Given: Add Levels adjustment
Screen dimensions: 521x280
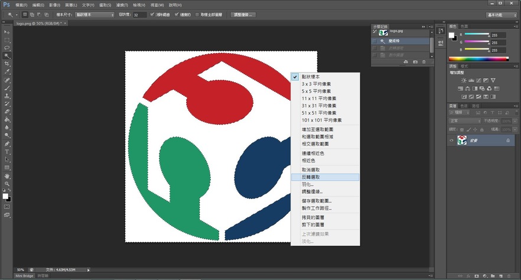Looking at the screenshot, I should [x=471, y=80].
